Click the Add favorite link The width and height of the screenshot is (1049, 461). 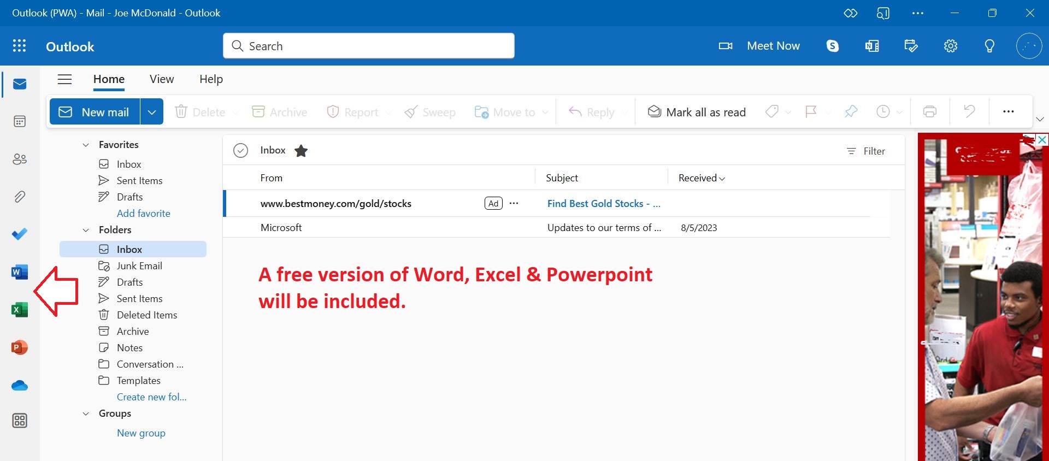coord(143,214)
